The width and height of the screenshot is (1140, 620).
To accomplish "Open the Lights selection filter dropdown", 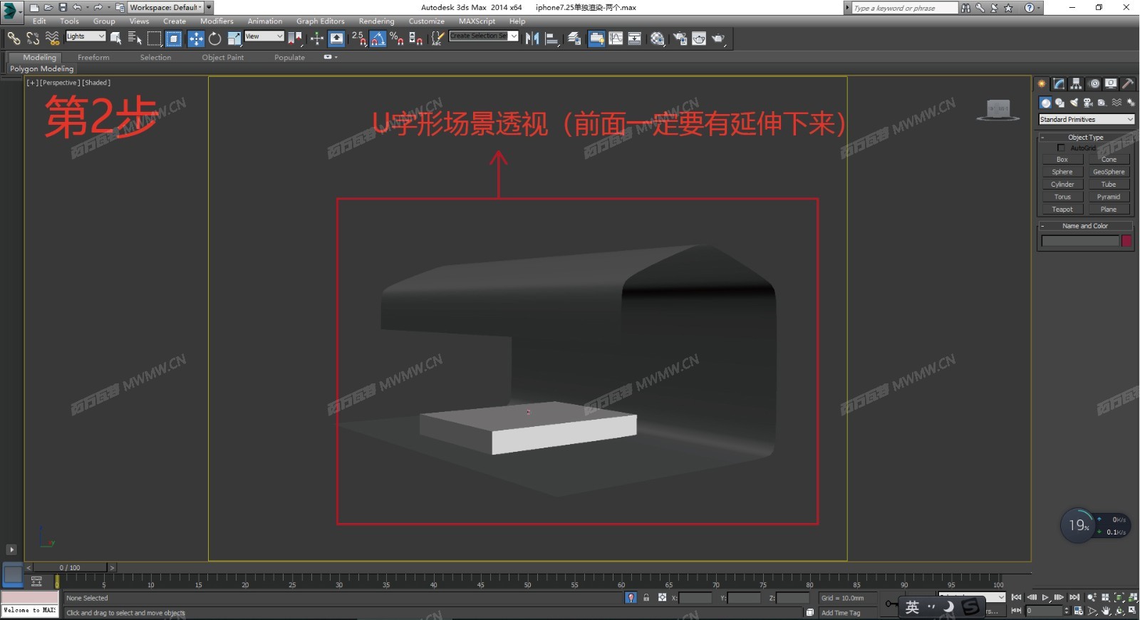I will [x=85, y=36].
